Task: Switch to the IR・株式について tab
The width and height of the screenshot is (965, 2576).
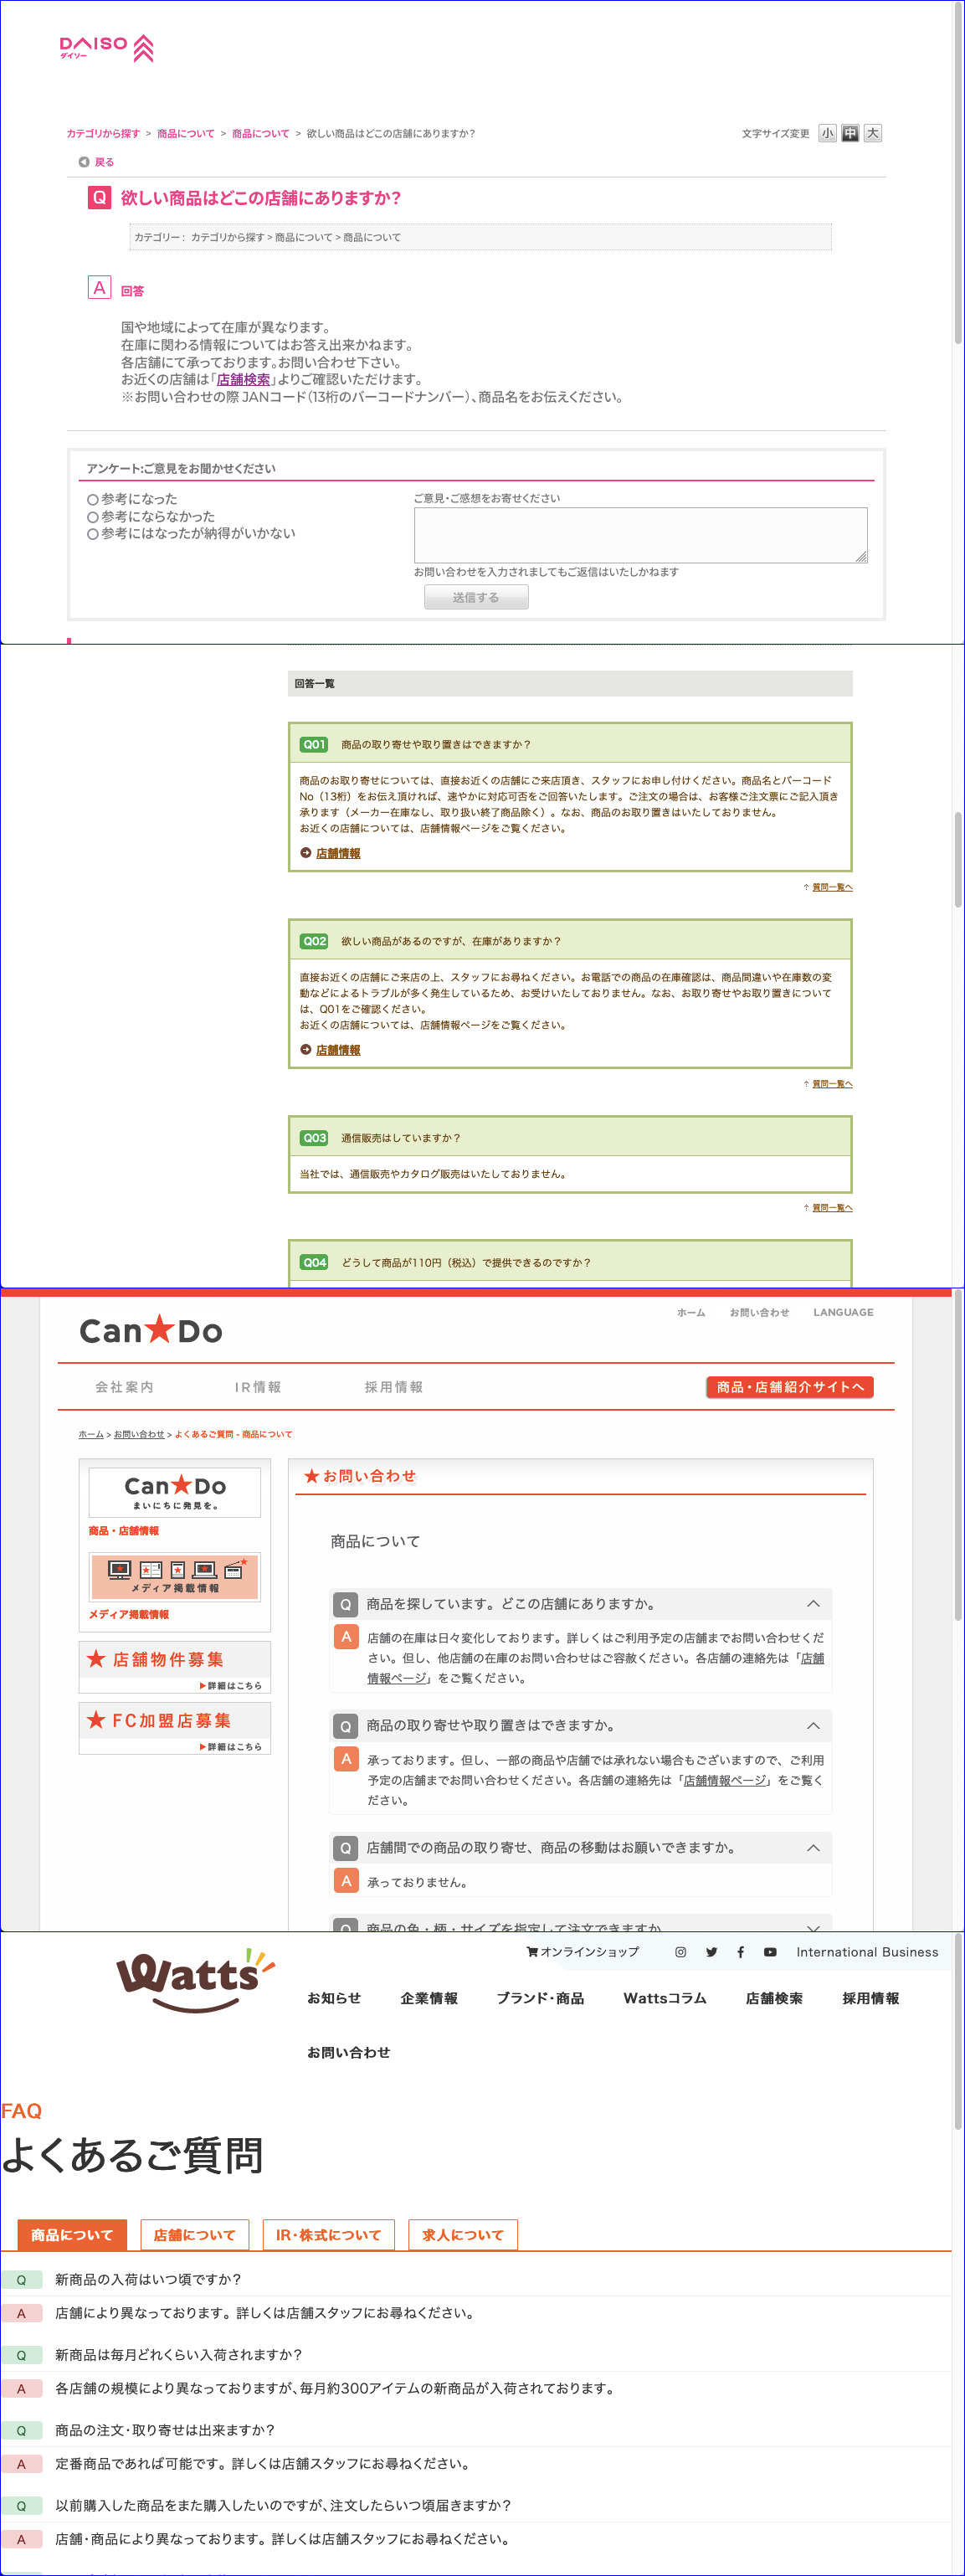Action: click(328, 2234)
